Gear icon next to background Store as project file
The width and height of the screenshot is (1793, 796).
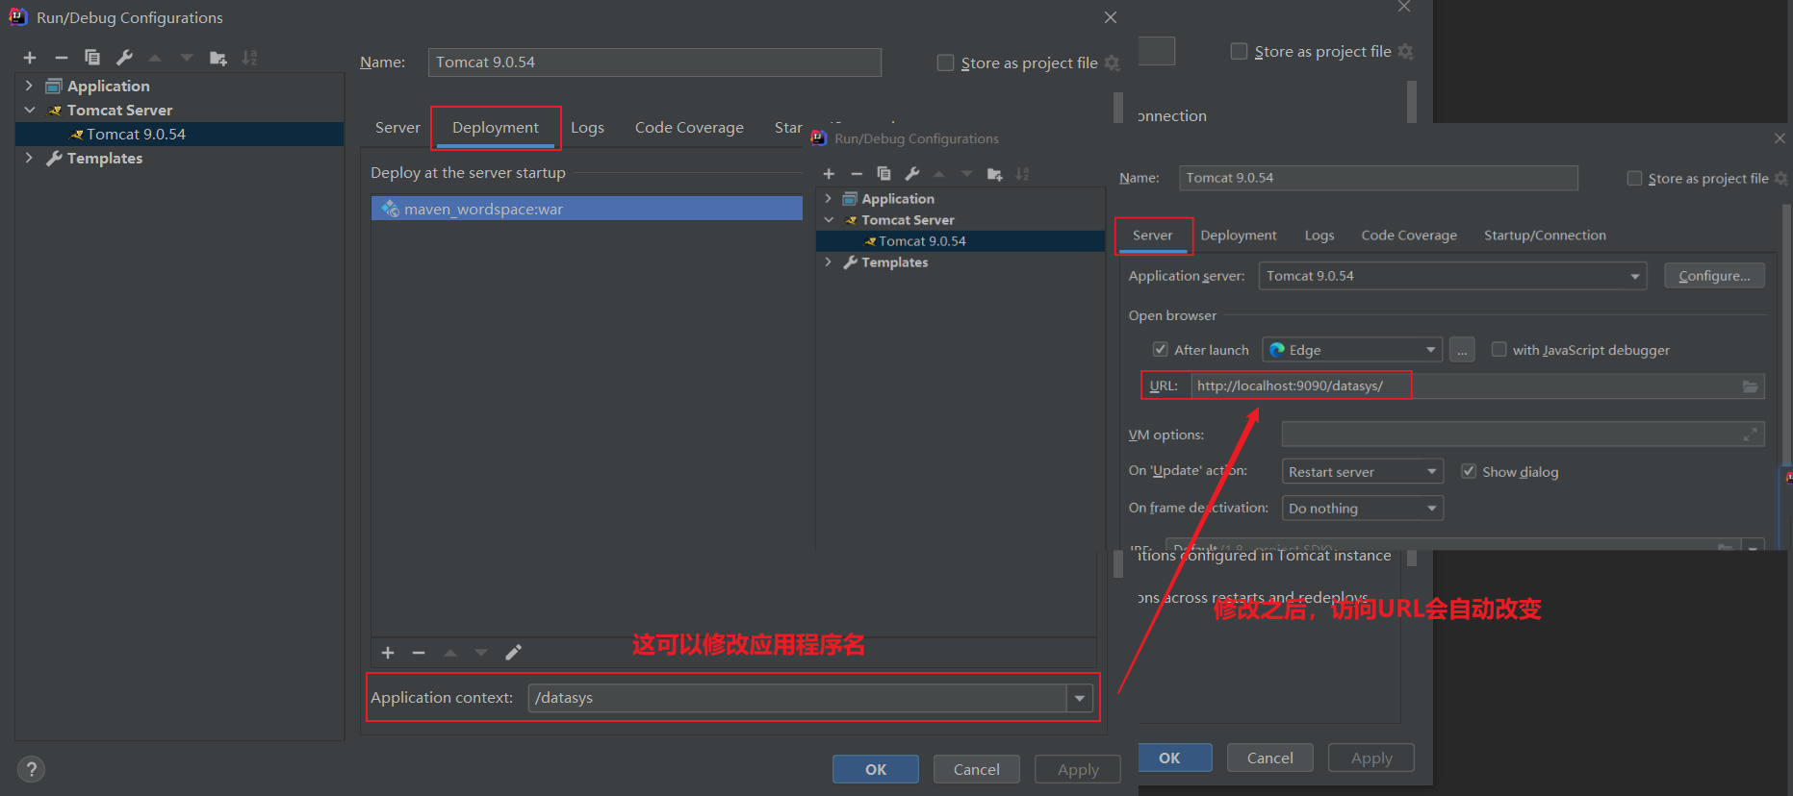pyautogui.click(x=1406, y=52)
